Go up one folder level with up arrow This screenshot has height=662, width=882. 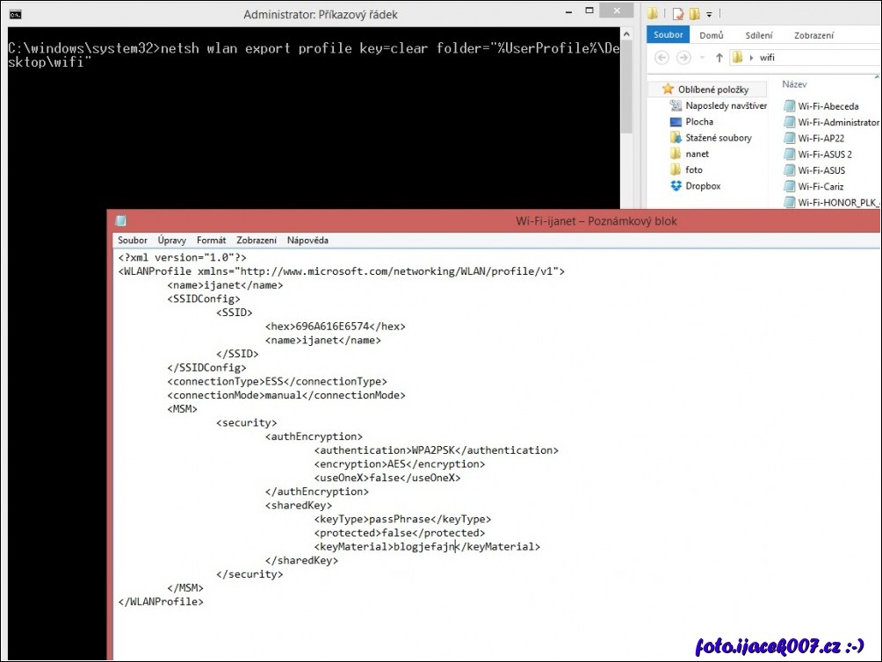(719, 58)
